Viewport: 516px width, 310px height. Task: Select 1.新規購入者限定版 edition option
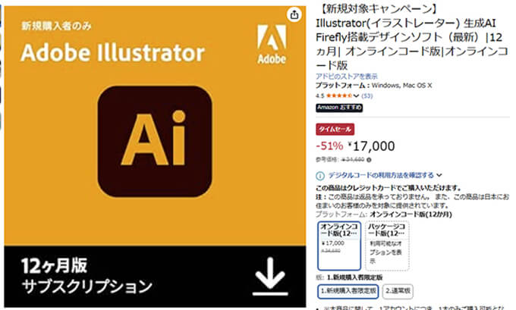pos(348,291)
